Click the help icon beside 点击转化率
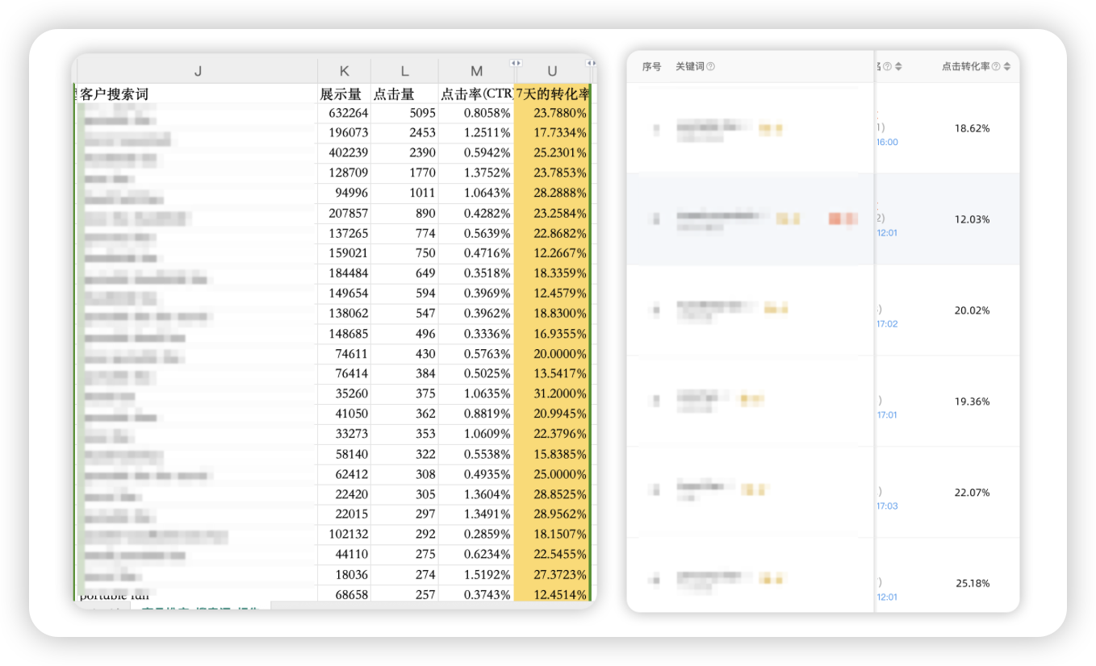 point(996,67)
